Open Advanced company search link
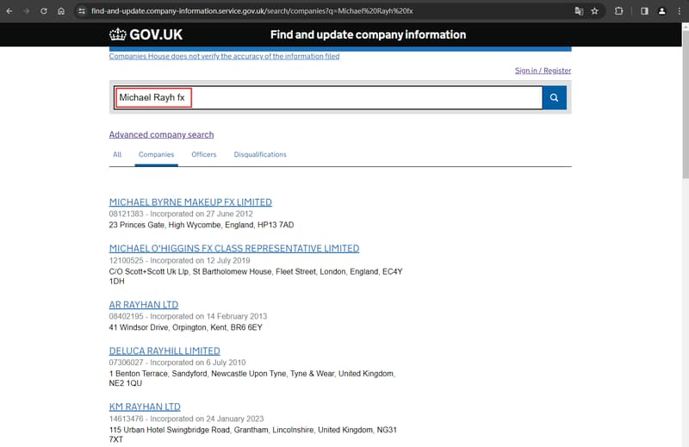Screen dimensions: 689x447 (161, 134)
